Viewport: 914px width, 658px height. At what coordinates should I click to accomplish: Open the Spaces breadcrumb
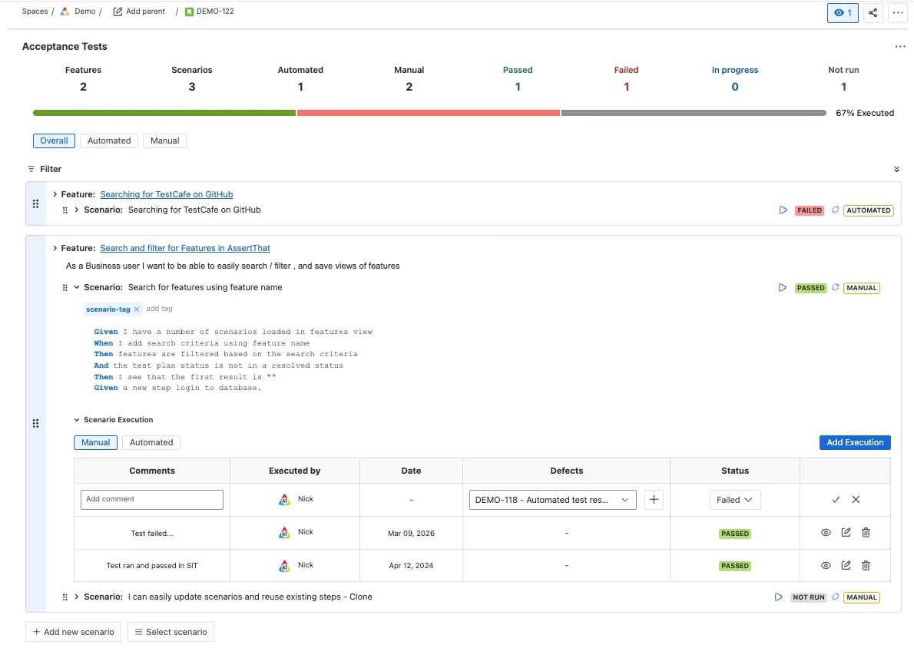tap(35, 12)
